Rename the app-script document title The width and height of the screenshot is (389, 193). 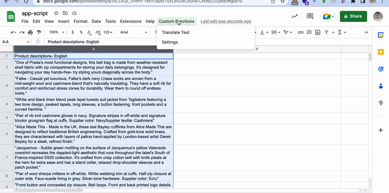pos(35,14)
